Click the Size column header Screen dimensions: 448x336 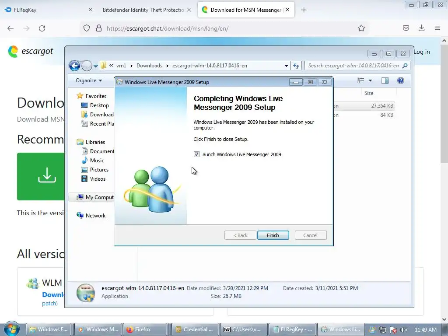(x=368, y=93)
